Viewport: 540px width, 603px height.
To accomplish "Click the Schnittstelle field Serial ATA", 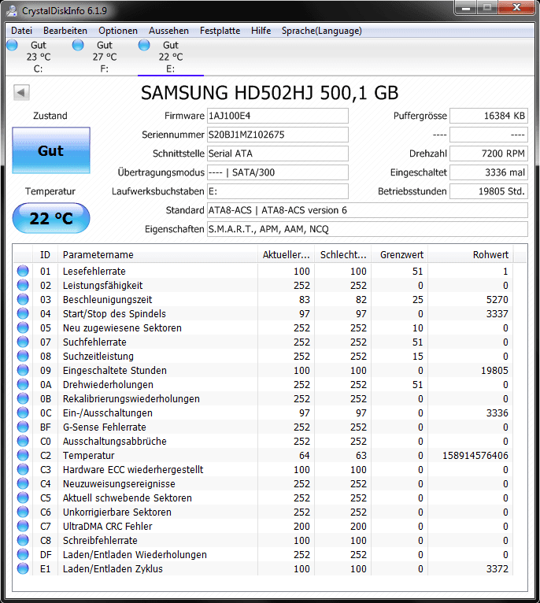I will pos(278,154).
